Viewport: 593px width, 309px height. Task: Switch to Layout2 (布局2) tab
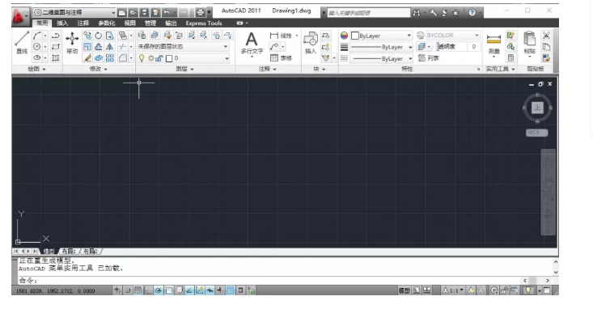click(x=91, y=251)
